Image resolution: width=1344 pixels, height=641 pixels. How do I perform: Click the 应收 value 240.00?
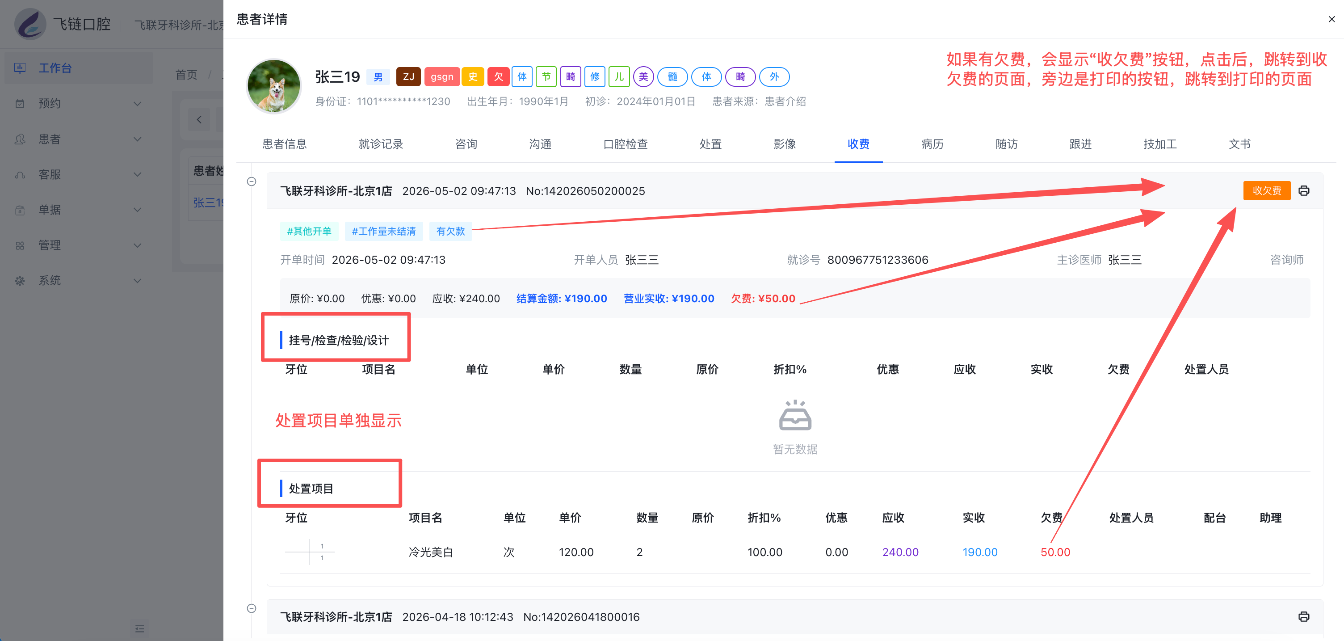click(900, 552)
